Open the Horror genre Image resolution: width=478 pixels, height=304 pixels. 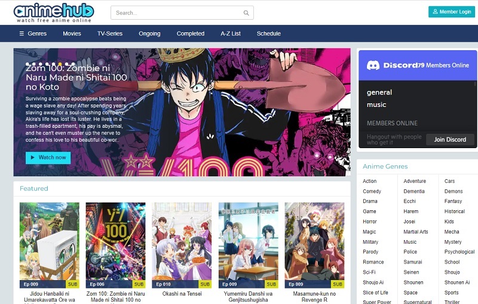tap(370, 222)
